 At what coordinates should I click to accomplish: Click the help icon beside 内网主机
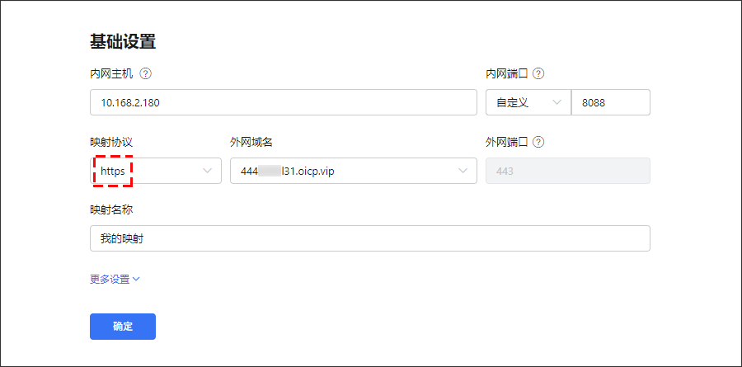click(146, 73)
